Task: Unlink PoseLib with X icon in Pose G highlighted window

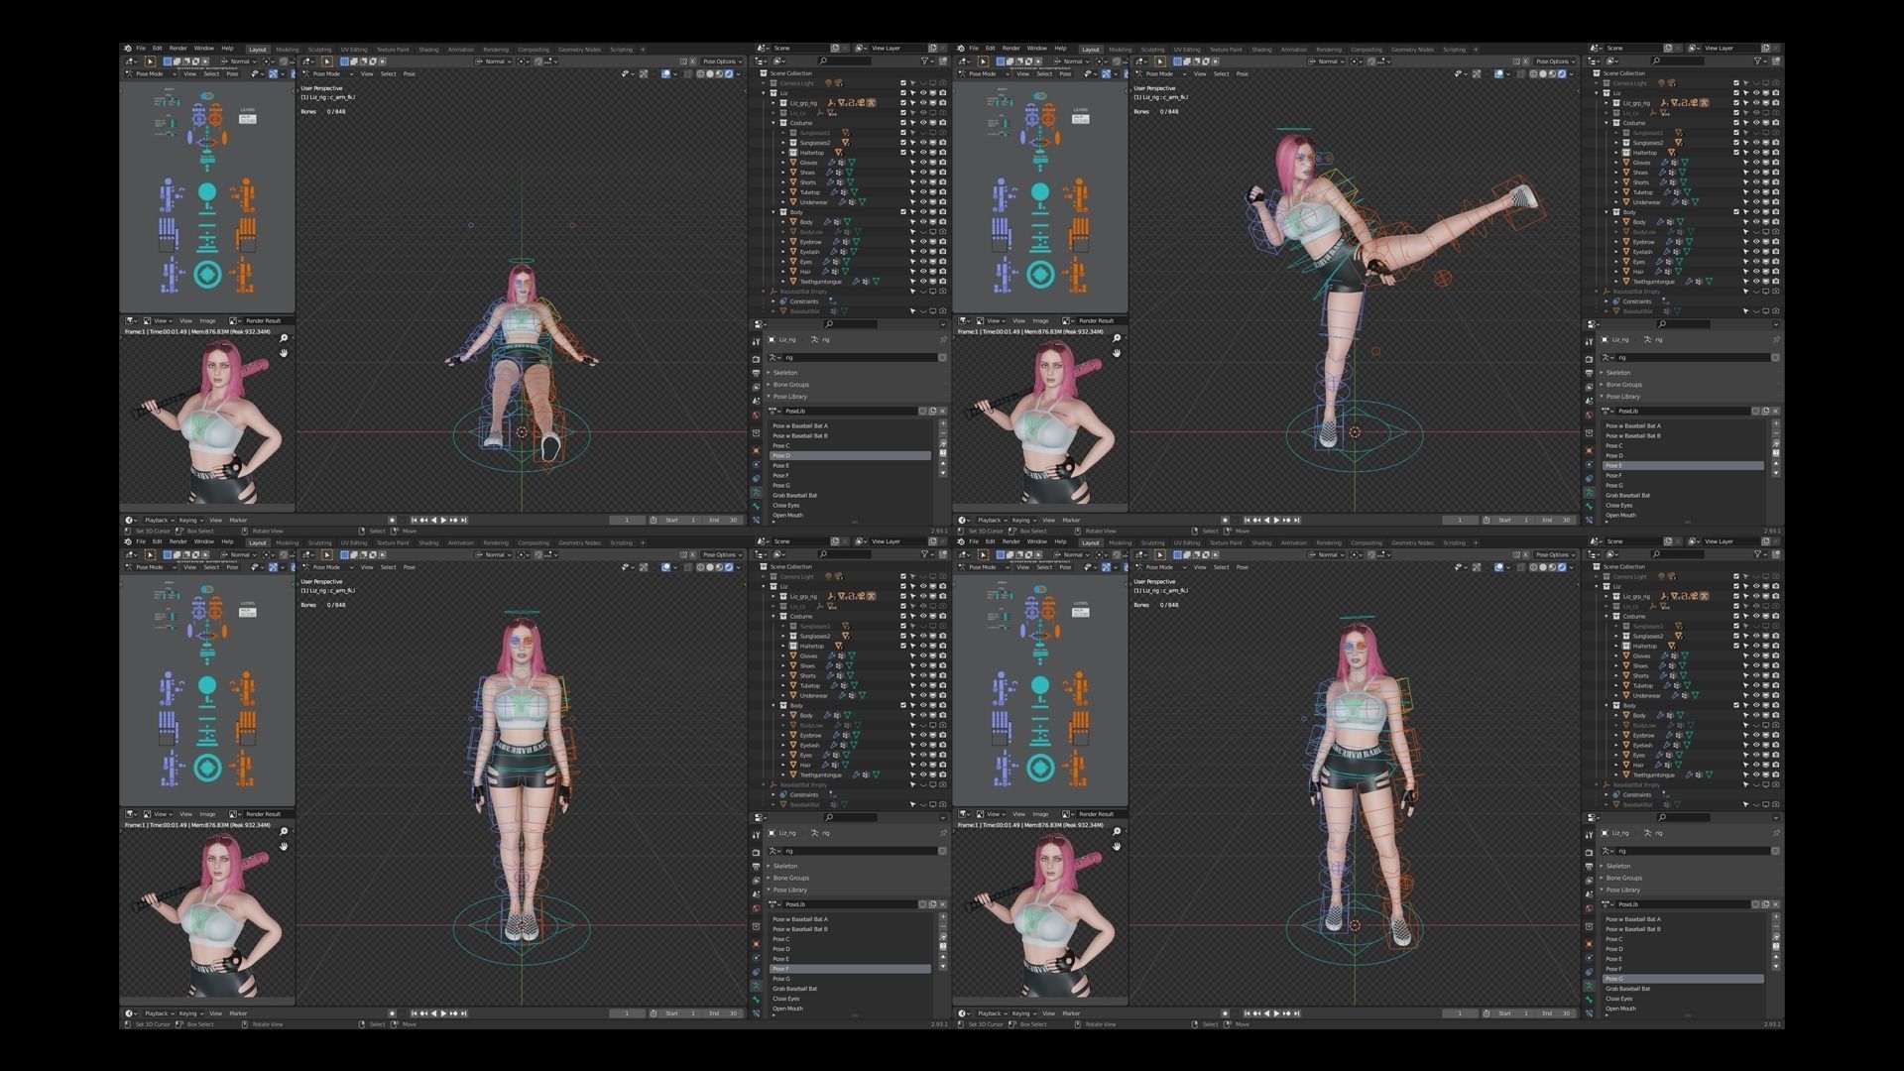Action: click(1775, 904)
